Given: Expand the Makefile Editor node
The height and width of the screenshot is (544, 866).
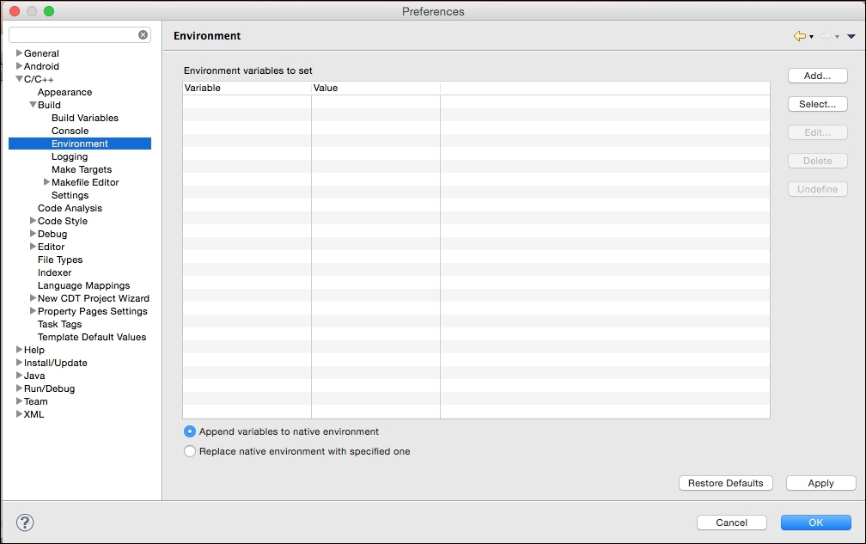Looking at the screenshot, I should click(46, 182).
